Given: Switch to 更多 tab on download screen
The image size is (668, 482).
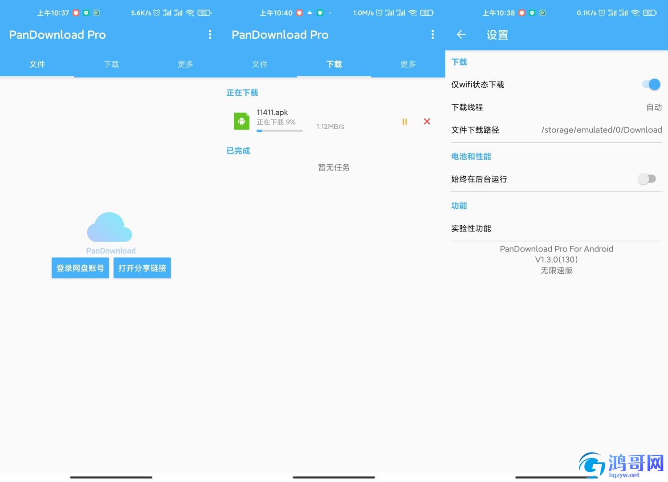Looking at the screenshot, I should point(408,64).
